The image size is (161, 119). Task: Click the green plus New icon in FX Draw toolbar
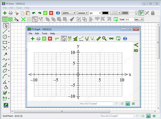[5, 13]
